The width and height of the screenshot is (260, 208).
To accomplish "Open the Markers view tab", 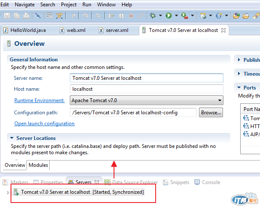I will point(16,182).
